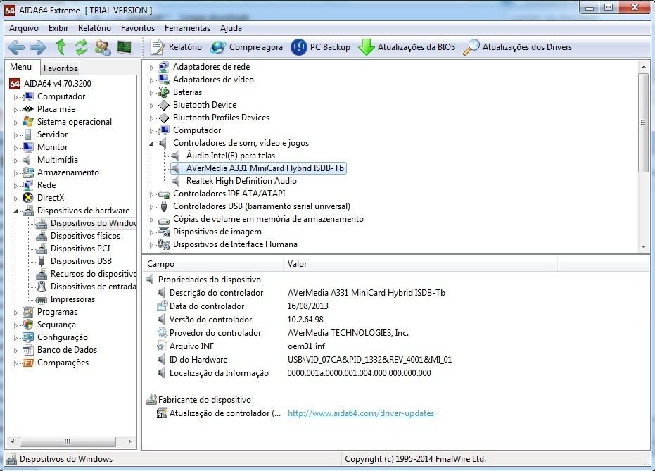Open Atualizações dos Drivers
The height and width of the screenshot is (471, 655).
518,47
